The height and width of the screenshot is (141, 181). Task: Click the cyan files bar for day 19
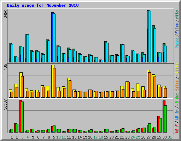point(107,53)
